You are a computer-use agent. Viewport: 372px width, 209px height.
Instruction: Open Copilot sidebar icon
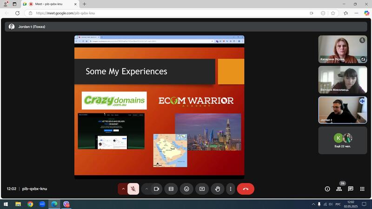pos(367,13)
